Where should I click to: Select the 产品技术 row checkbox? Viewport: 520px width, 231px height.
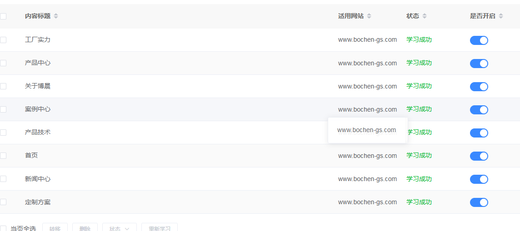click(x=3, y=133)
